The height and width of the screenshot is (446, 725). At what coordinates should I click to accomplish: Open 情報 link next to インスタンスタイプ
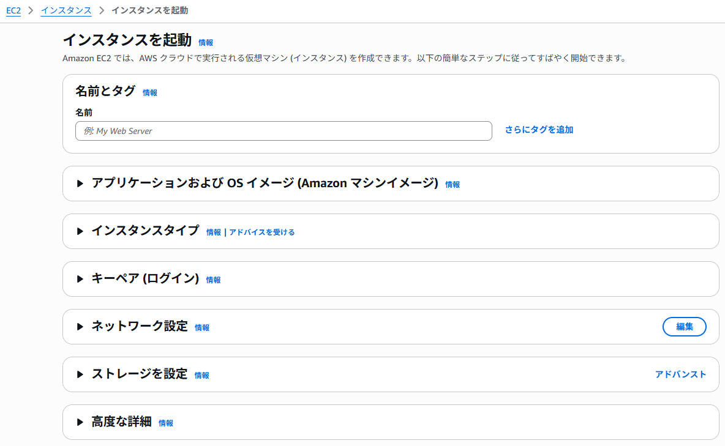(213, 232)
